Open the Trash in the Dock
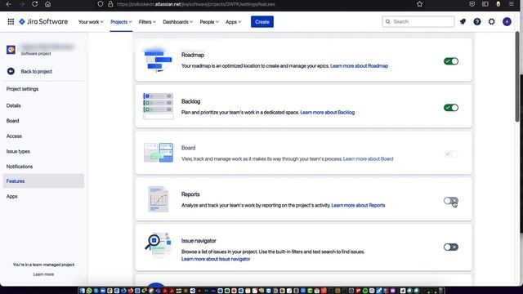The image size is (523, 294). 440,291
